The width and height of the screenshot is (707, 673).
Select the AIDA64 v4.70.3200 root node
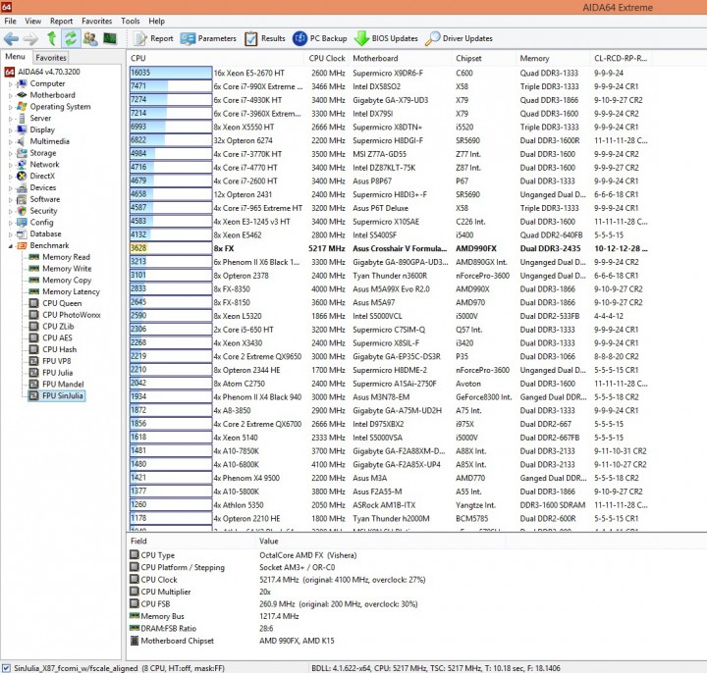pyautogui.click(x=43, y=72)
